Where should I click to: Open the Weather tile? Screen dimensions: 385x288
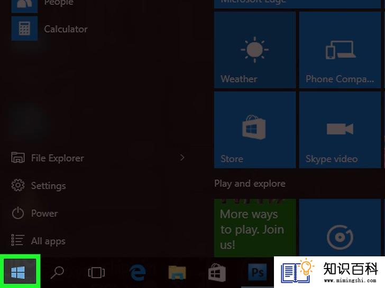[255, 50]
